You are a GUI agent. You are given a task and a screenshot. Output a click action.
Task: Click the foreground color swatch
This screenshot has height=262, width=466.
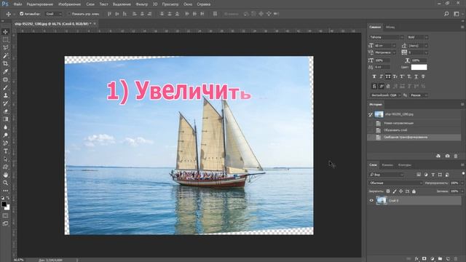(4, 204)
